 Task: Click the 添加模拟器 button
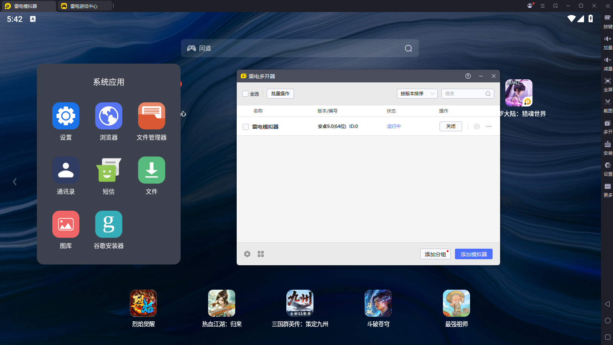click(x=474, y=254)
